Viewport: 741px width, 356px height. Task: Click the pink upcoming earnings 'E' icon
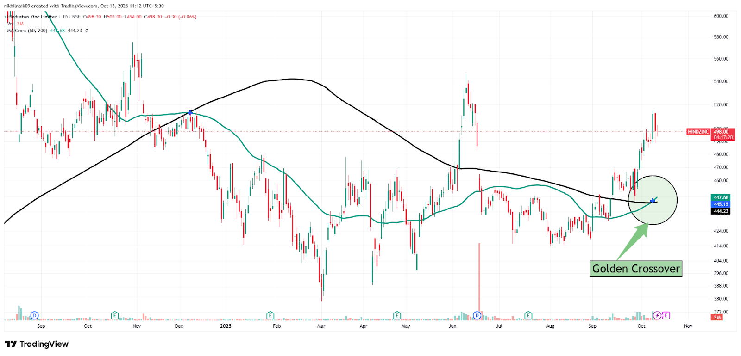(666, 316)
